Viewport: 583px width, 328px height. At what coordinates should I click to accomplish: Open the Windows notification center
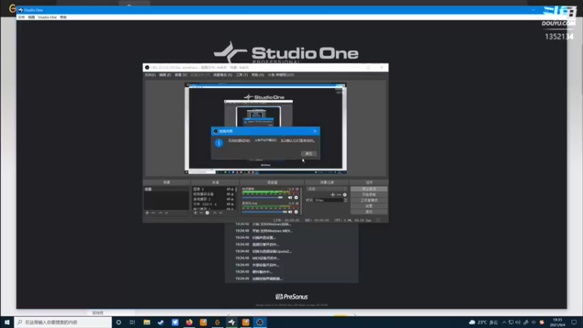[574, 322]
